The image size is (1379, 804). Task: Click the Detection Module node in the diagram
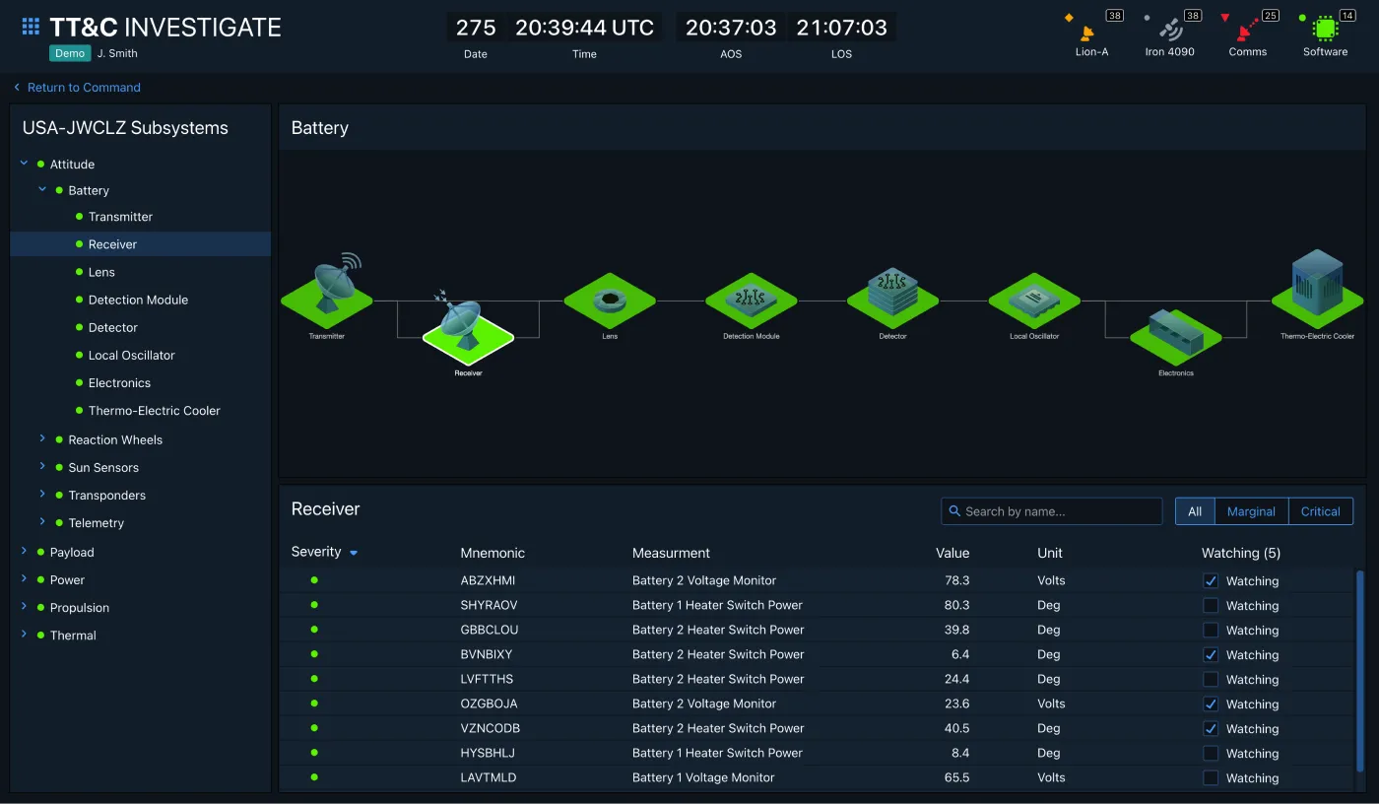tap(751, 301)
